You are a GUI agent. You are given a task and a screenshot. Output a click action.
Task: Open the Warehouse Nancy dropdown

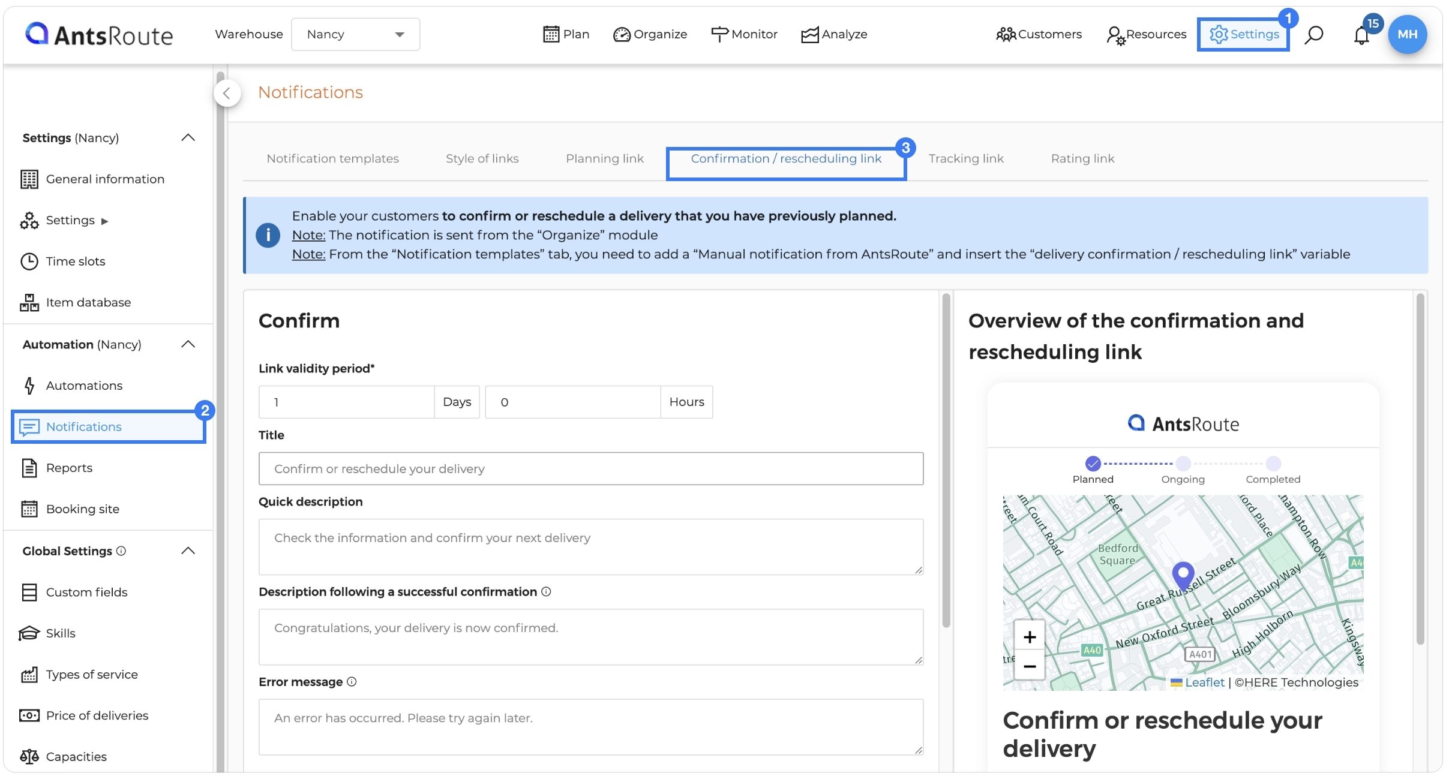point(355,34)
